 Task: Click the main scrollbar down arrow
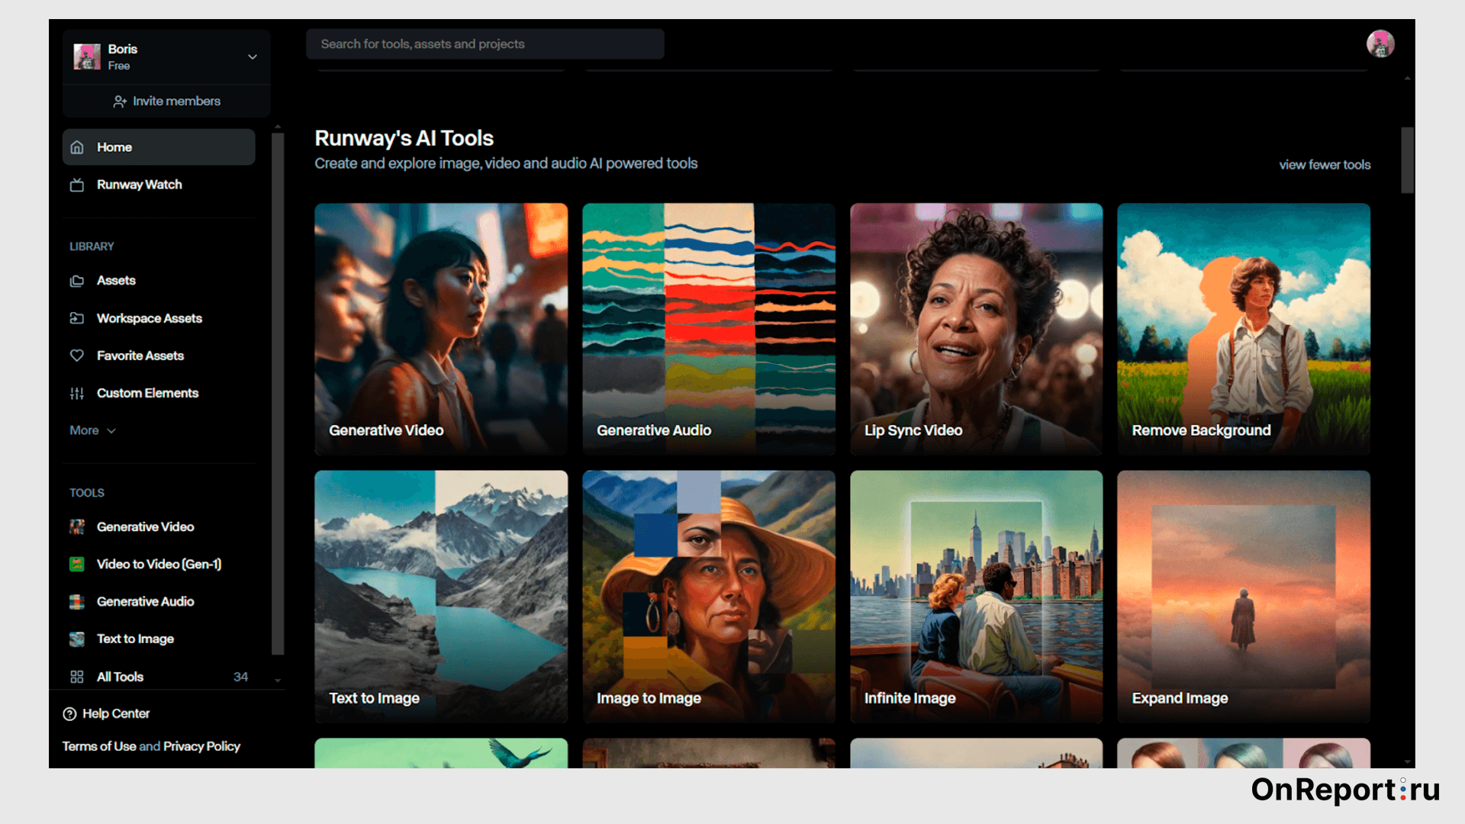[x=1407, y=762]
